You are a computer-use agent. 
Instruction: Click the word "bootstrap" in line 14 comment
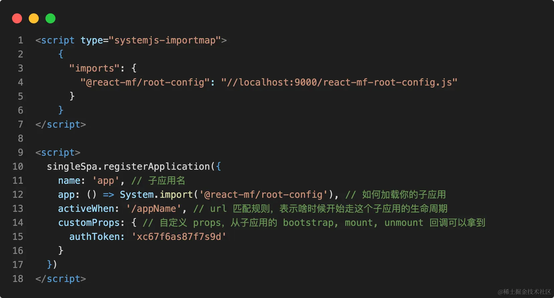coord(308,223)
